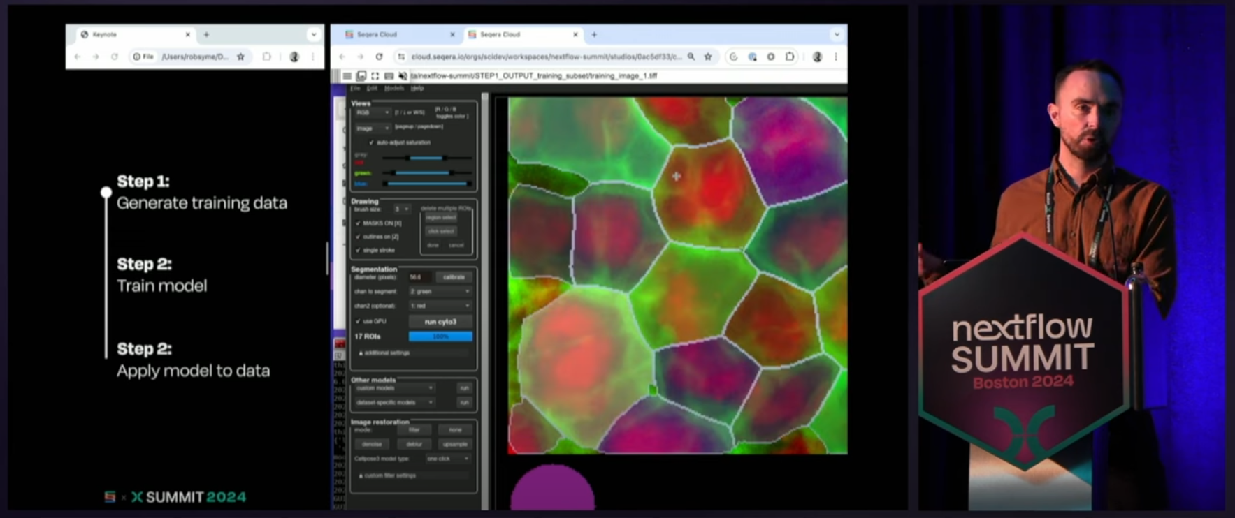Open Cellpose Models menu

tap(394, 89)
